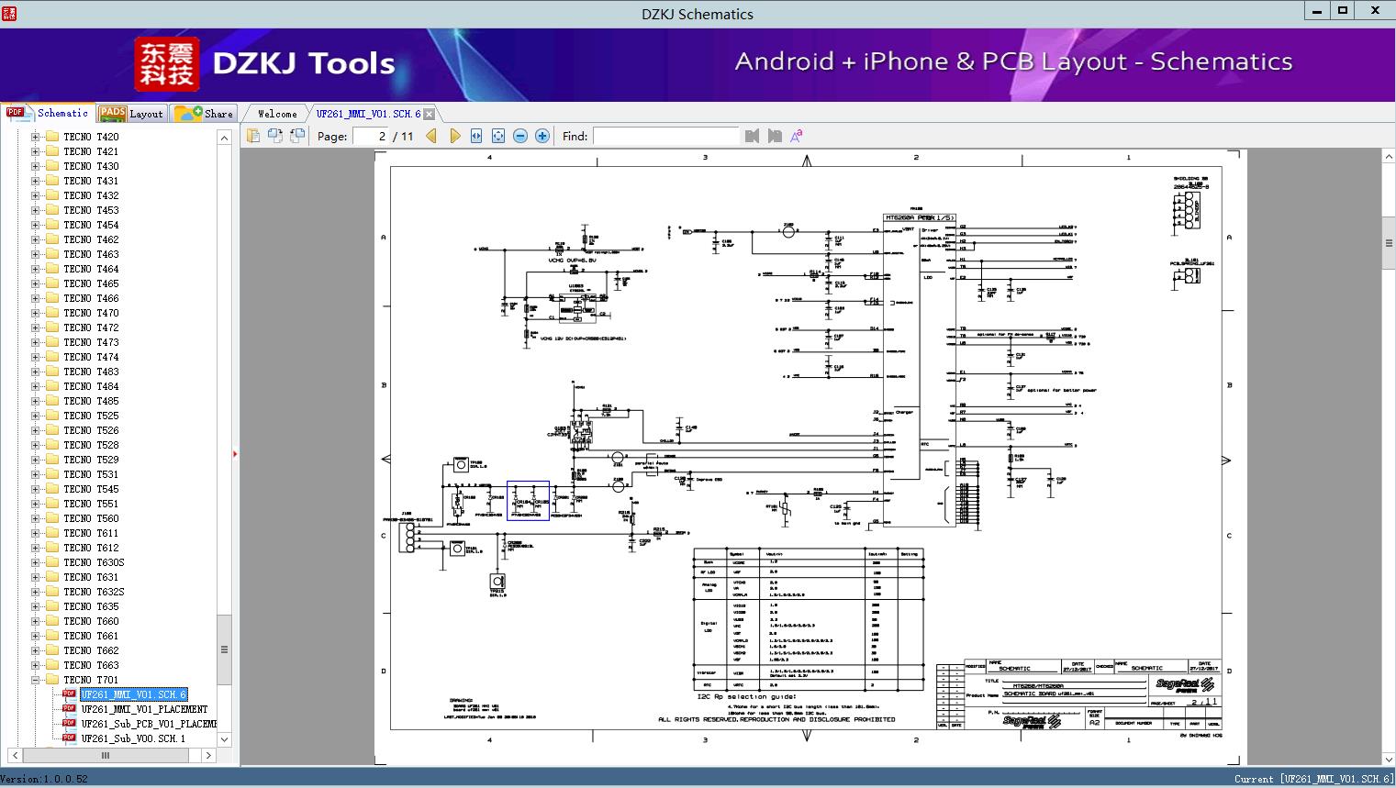Go to the previous page arrow
Screen dimensions: 1396x788
pyautogui.click(x=431, y=136)
